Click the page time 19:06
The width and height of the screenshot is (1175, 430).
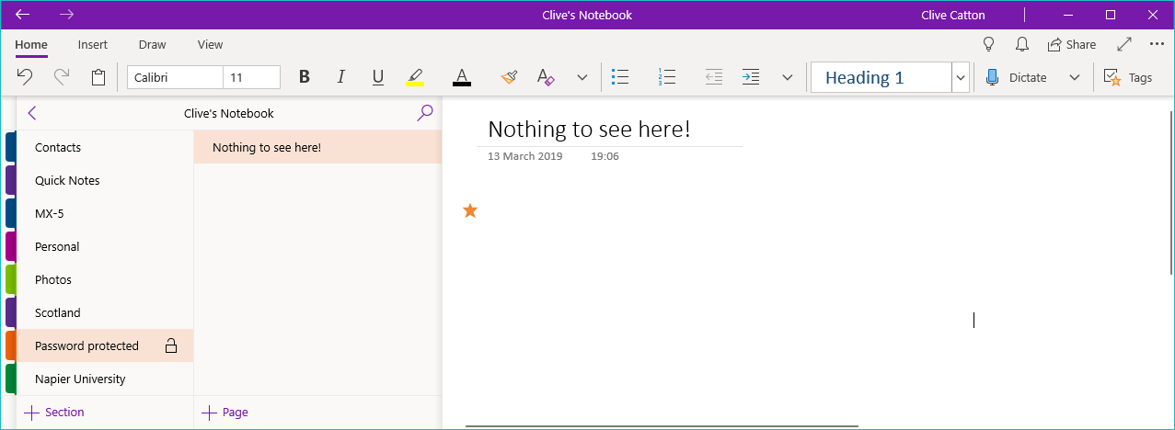pyautogui.click(x=605, y=156)
